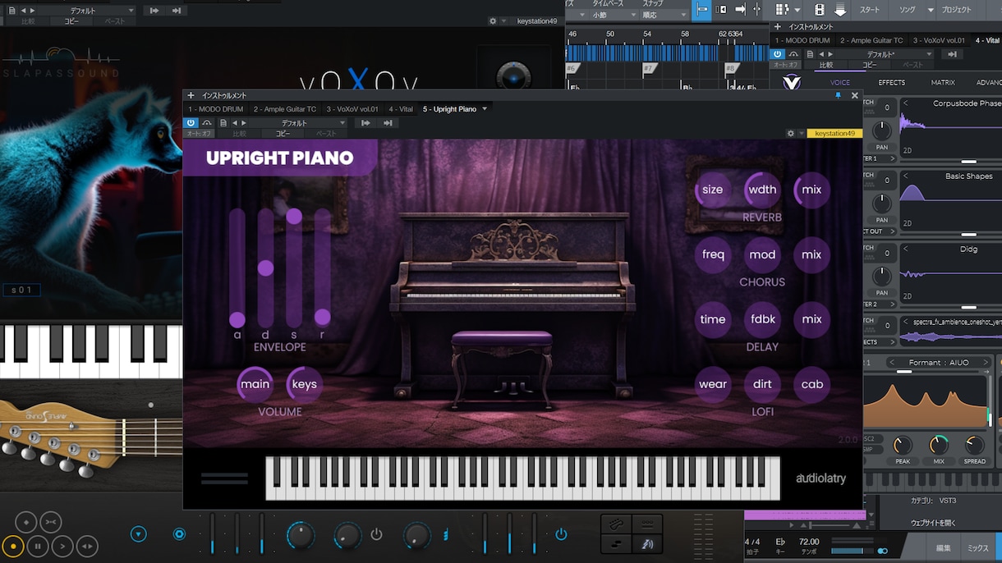
Task: Click first MIDI arrow icon in Upright Piano toolbar
Action: click(x=365, y=123)
